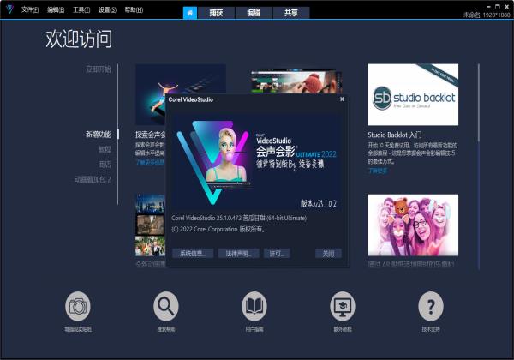Open the Studio Backlot thumbnail
Viewport: 514px width, 360px height.
click(x=413, y=94)
